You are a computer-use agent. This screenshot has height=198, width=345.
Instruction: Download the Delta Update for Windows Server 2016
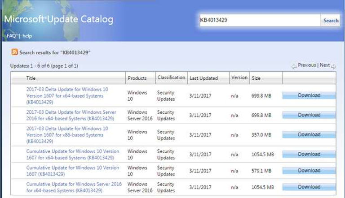[x=309, y=115]
